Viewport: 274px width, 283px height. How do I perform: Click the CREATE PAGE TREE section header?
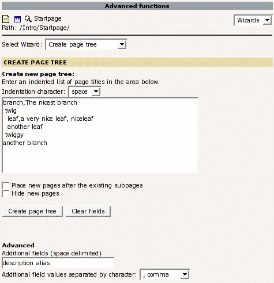(137, 62)
